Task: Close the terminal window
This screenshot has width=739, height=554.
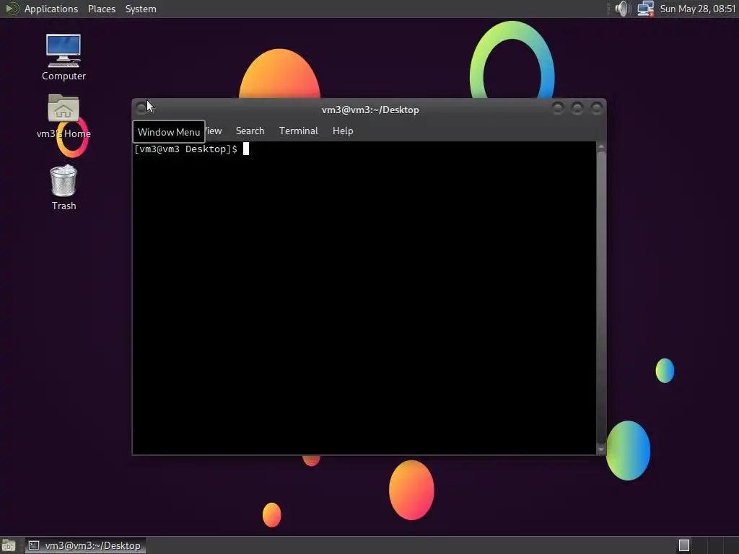Action: [597, 108]
